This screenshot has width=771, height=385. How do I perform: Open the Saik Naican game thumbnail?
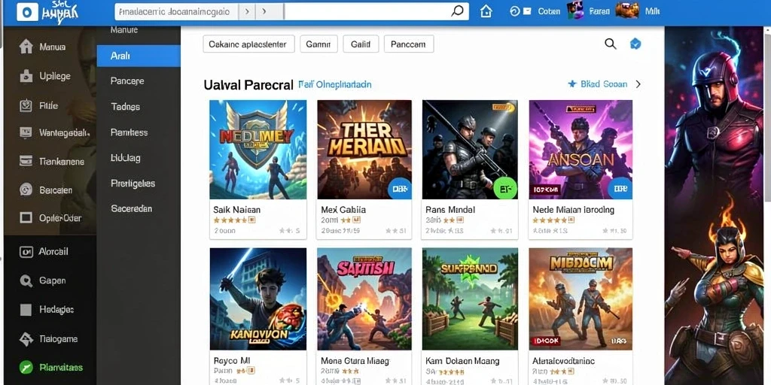click(x=258, y=150)
